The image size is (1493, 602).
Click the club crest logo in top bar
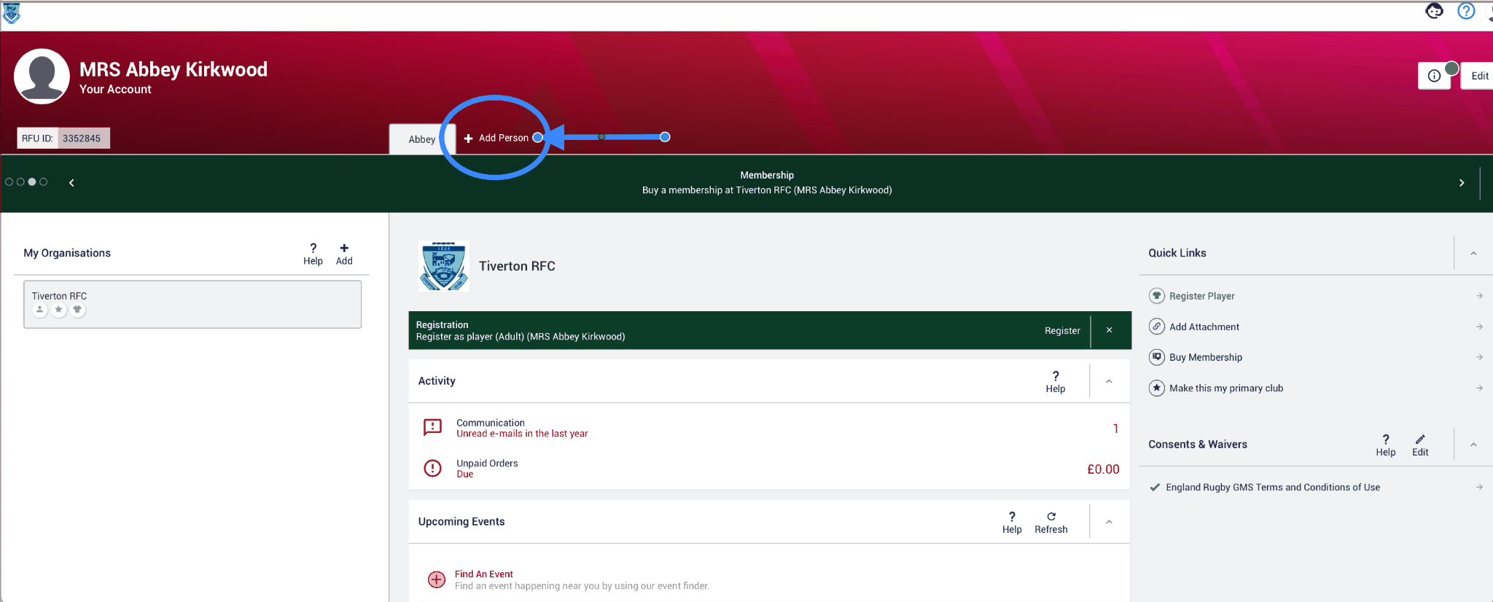pyautogui.click(x=11, y=13)
